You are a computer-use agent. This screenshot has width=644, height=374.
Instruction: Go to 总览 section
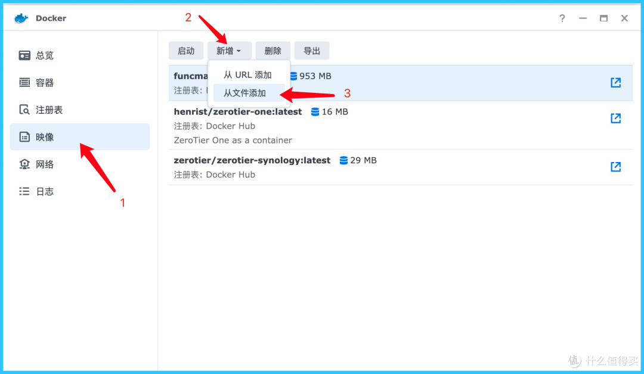point(80,55)
